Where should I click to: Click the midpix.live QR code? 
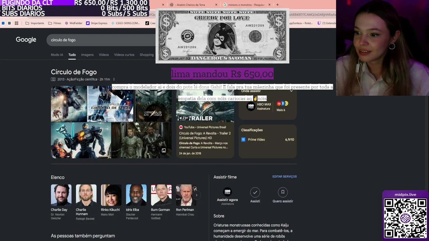click(x=405, y=218)
